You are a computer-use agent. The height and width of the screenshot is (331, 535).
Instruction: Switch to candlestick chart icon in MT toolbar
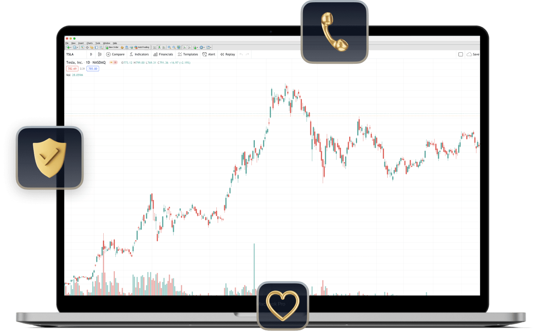pyautogui.click(x=159, y=47)
